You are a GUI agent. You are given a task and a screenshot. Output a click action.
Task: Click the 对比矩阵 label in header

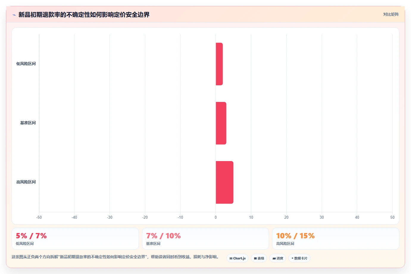click(x=391, y=14)
